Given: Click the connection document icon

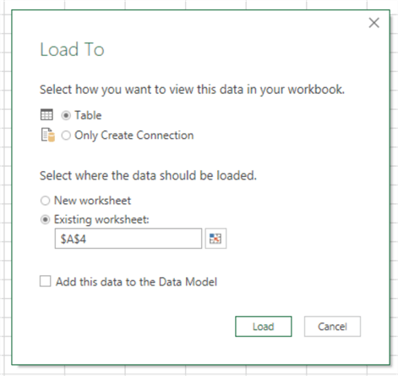Looking at the screenshot, I should pos(48,135).
